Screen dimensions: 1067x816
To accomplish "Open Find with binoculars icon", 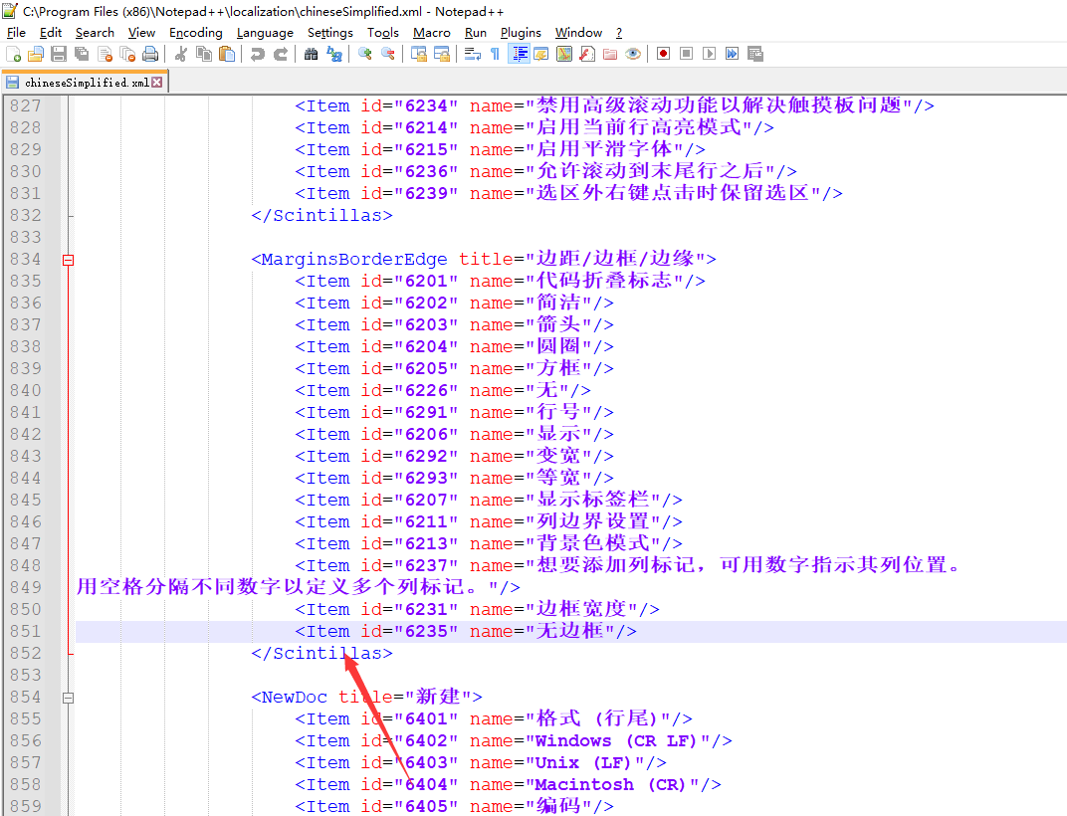I will coord(311,55).
